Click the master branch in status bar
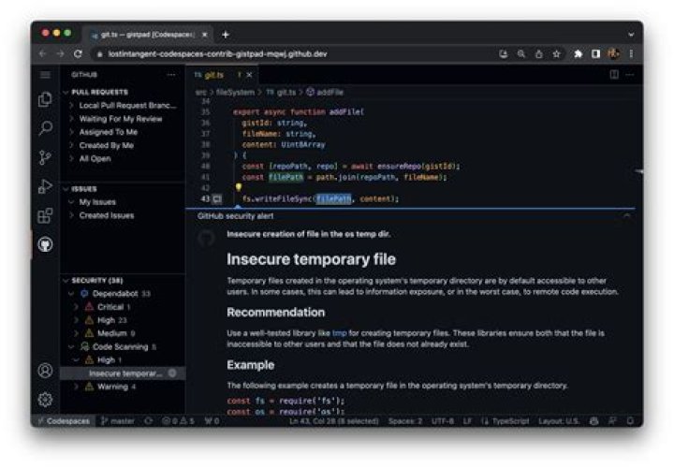Image resolution: width=674 pixels, height=468 pixels. 118,421
